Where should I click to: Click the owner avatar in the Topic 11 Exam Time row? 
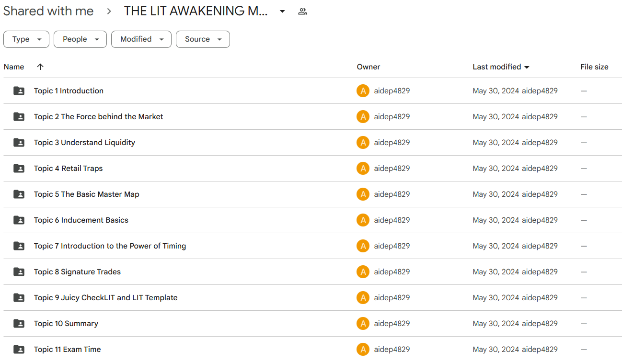tap(363, 349)
